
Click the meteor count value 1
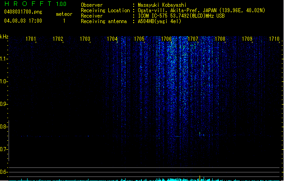[x=64, y=21]
